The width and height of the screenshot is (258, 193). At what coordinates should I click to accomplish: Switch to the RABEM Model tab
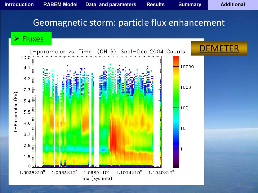point(60,5)
